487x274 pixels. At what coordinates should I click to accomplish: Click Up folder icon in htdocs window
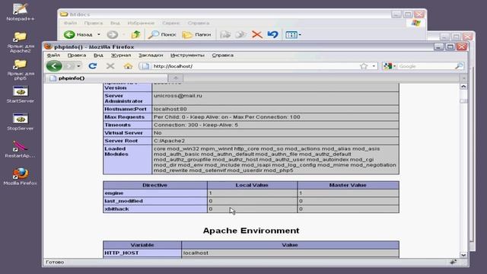click(135, 34)
